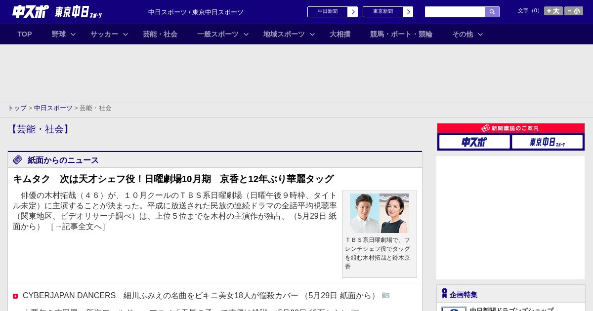The image size is (593, 311).
Task: Select 芸能・社会 in navigation bar
Action: click(x=160, y=34)
